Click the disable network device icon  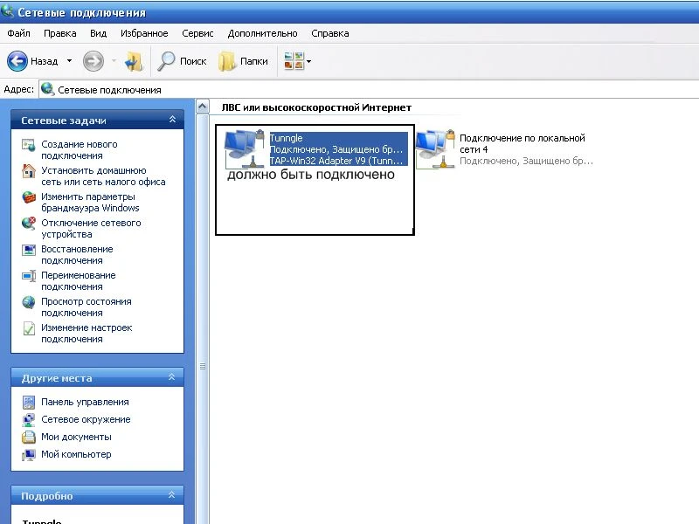(29, 224)
